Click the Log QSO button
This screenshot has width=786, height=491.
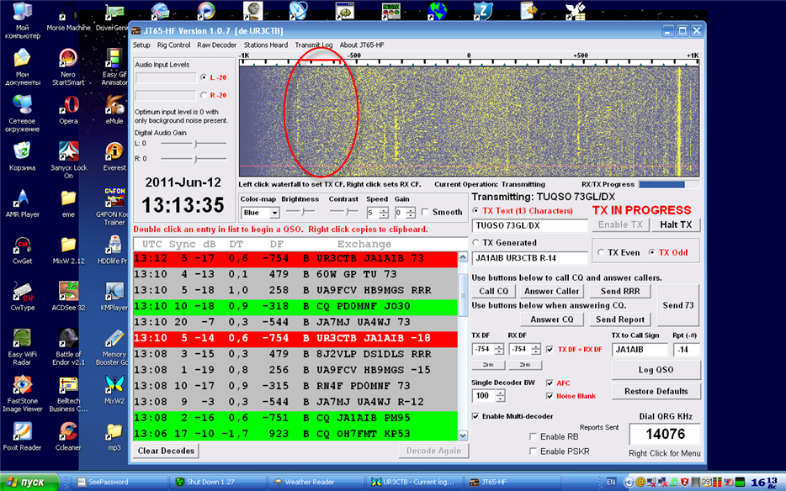coord(656,370)
